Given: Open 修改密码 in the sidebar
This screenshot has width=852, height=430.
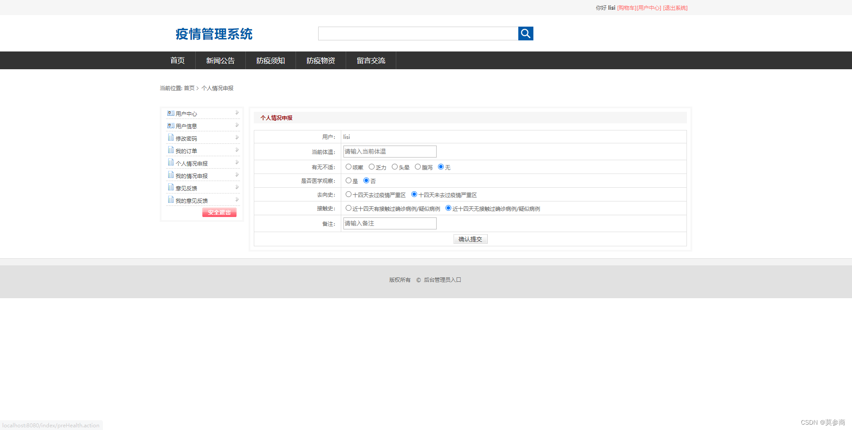Looking at the screenshot, I should click(186, 139).
